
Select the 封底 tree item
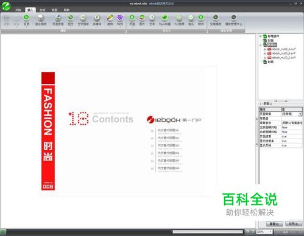tap(270, 62)
